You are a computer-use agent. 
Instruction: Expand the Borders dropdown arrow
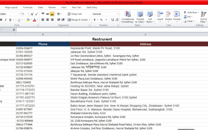pos(22,20)
